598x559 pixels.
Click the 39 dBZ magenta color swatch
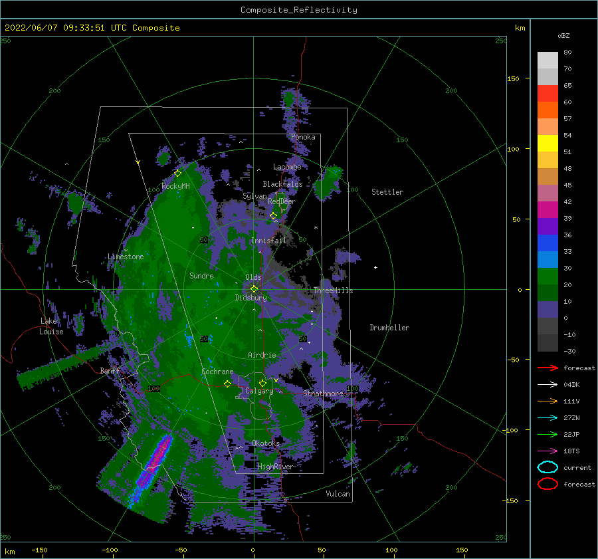coord(548,209)
